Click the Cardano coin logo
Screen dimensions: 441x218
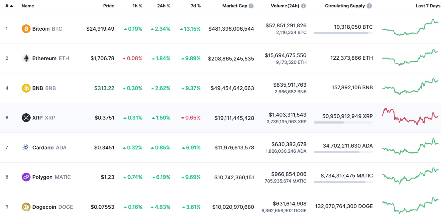point(26,148)
